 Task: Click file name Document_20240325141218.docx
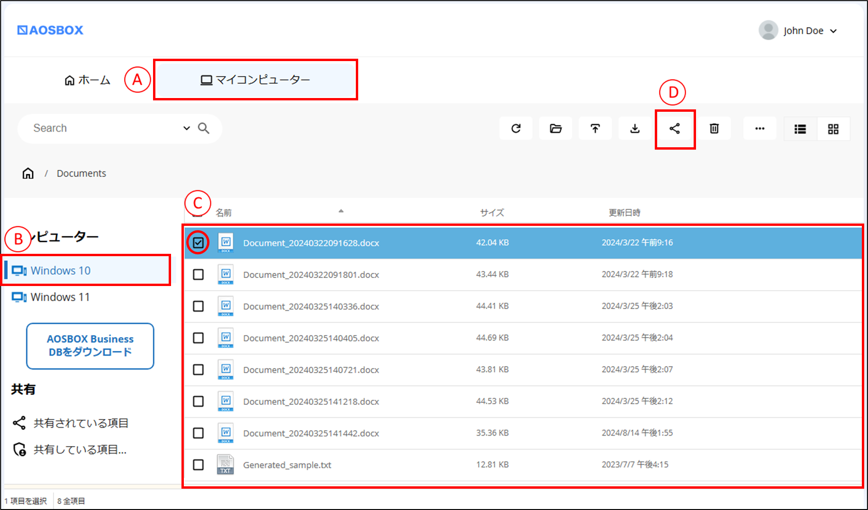(x=311, y=402)
